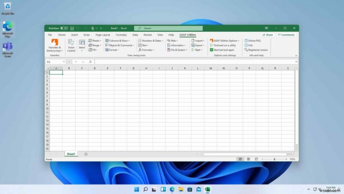Open the Start menu in ASAP ribbon

click(x=197, y=50)
